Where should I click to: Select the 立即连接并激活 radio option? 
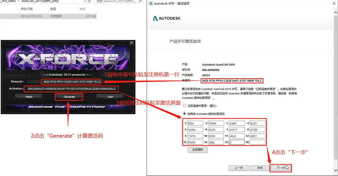click(185, 106)
